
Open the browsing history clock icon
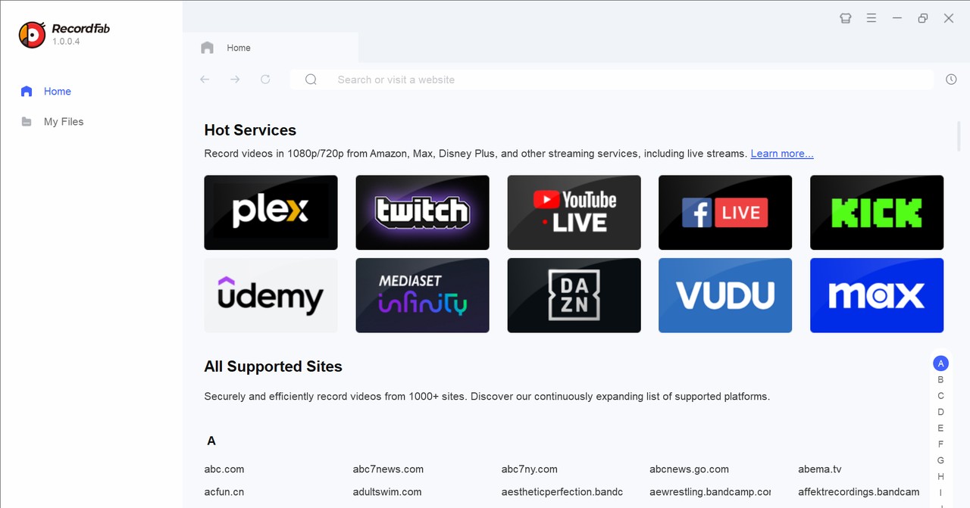point(951,79)
